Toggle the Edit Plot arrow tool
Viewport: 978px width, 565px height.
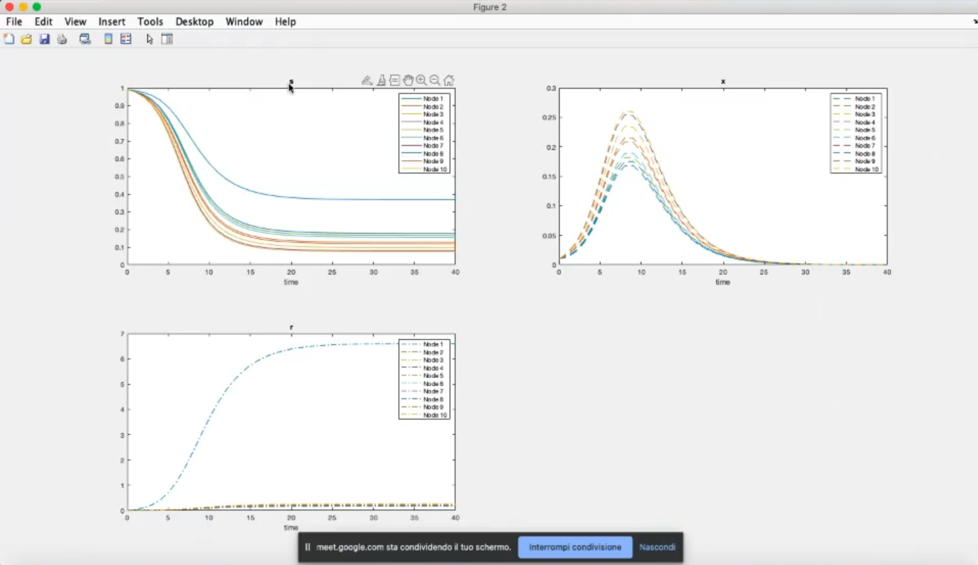(150, 39)
